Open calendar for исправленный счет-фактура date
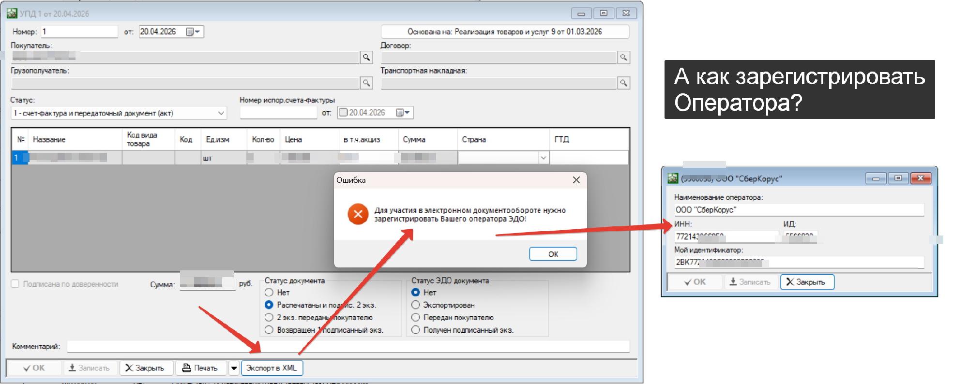Screen dimensions: 968x384 (403, 113)
